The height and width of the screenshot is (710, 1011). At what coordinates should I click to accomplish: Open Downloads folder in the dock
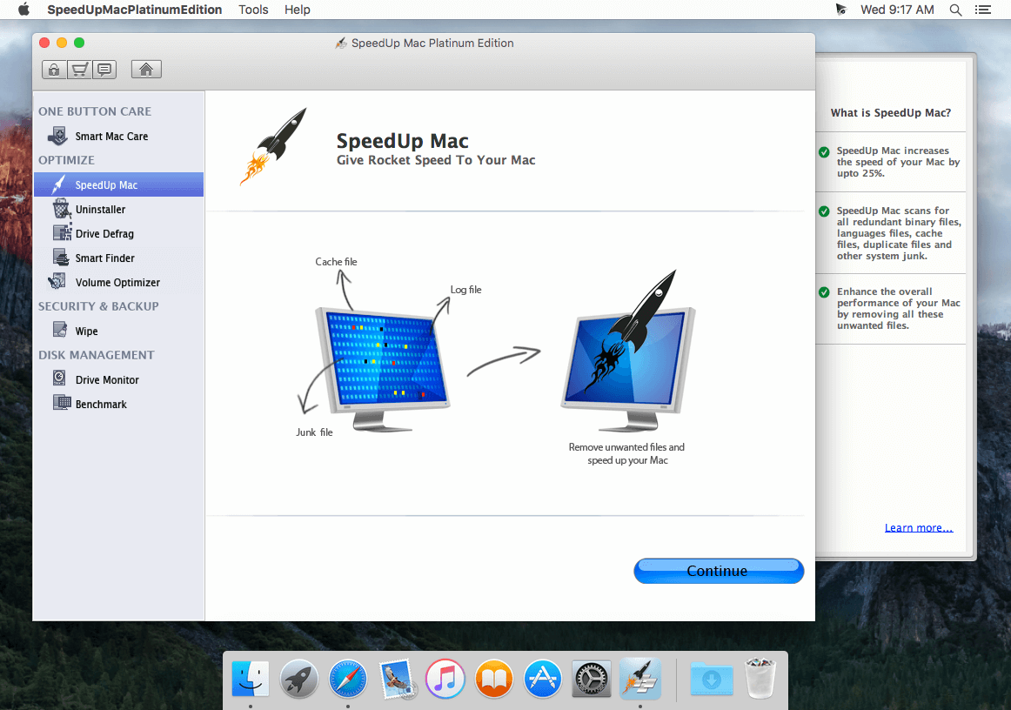[711, 679]
